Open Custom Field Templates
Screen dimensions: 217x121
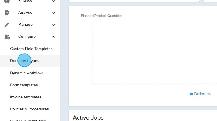tap(31, 49)
